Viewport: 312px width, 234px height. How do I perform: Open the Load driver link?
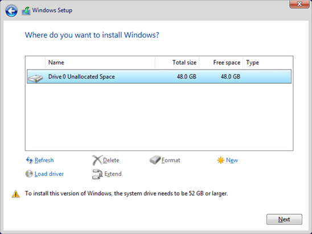tap(49, 174)
